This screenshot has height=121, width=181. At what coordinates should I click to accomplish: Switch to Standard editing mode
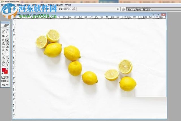click(3, 77)
